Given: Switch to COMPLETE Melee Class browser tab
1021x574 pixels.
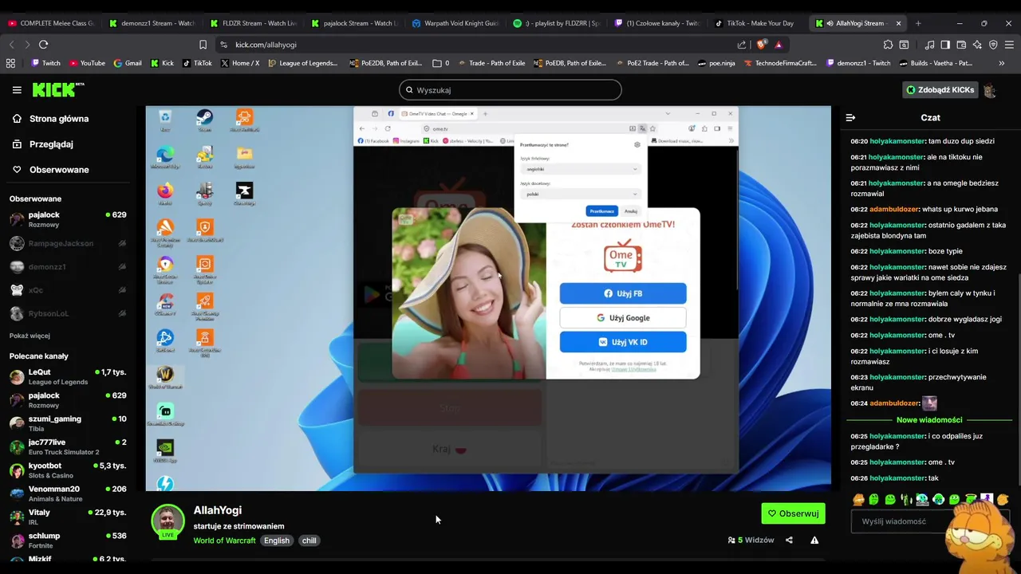Looking at the screenshot, I should tap(51, 23).
